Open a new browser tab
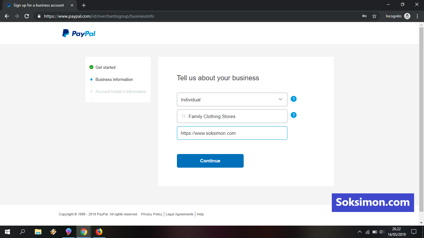The height and width of the screenshot is (238, 424). point(84,5)
